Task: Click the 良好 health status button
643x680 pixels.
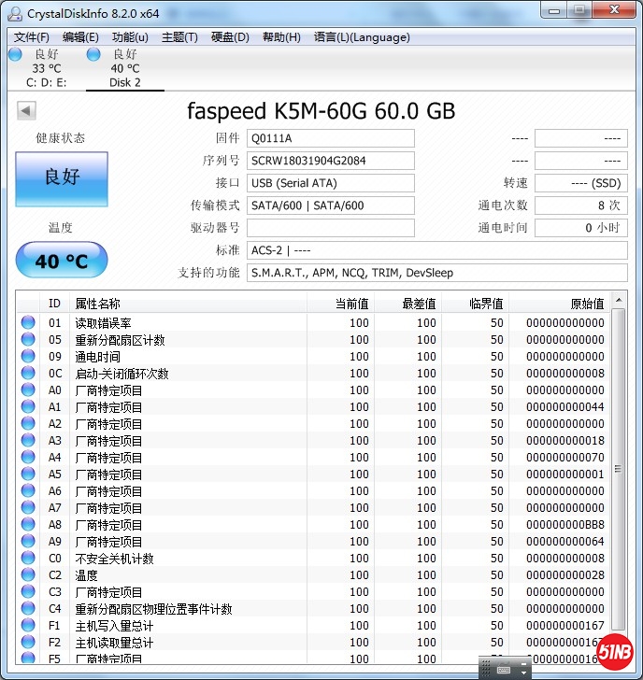Action: [x=62, y=177]
